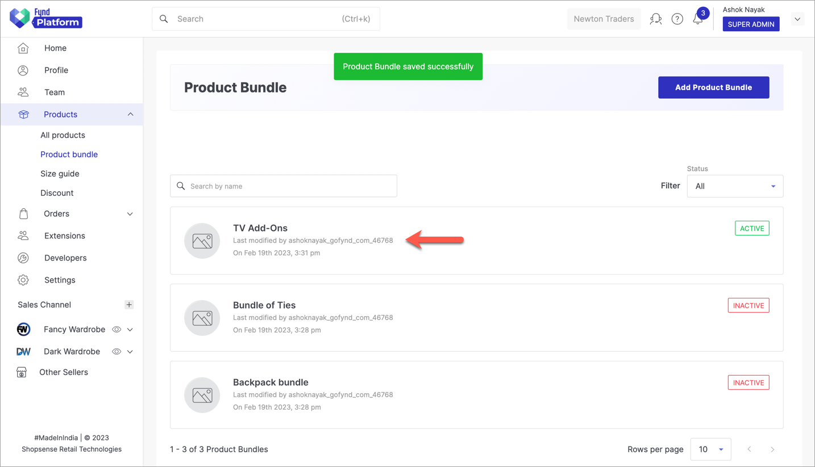Toggle Fancy Wardrobe eye visibility icon
The width and height of the screenshot is (815, 467).
[x=117, y=329]
